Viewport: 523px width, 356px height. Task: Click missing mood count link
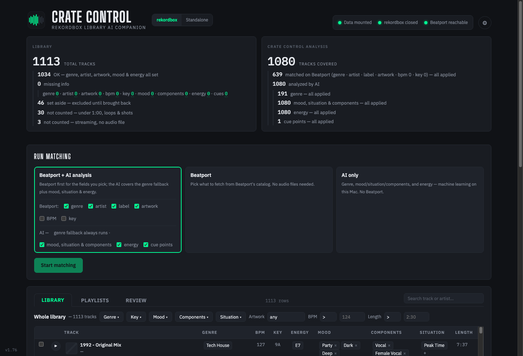tap(152, 94)
